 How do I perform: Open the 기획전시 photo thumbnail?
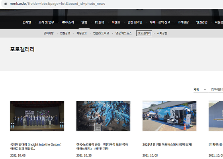click(x=216, y=116)
